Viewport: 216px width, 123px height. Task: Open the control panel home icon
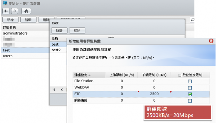coord(26,11)
